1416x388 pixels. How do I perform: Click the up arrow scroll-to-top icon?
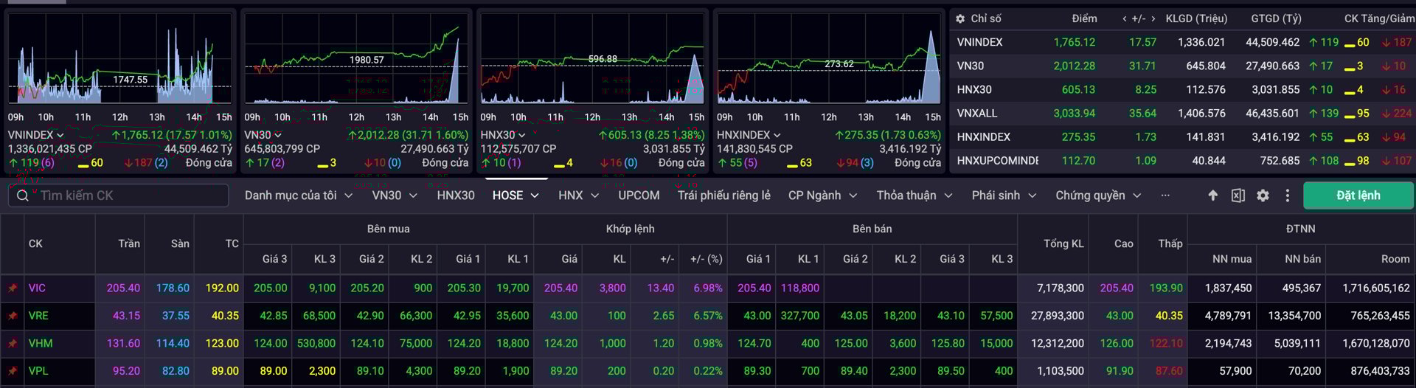coord(1212,195)
